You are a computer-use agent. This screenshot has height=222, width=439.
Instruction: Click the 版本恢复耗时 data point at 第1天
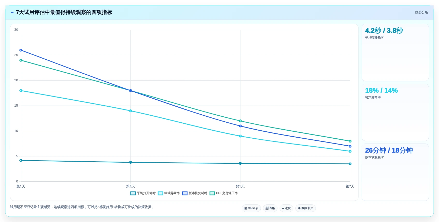[x=21, y=50]
